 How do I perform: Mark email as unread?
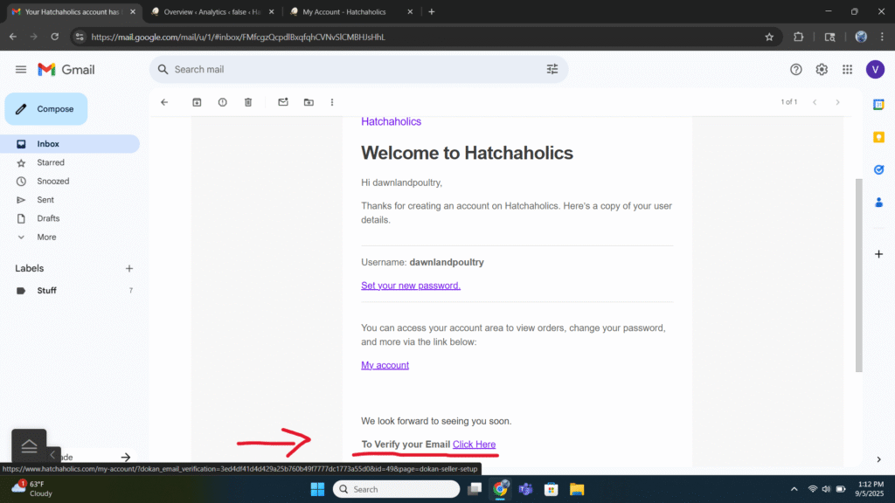[x=283, y=102]
